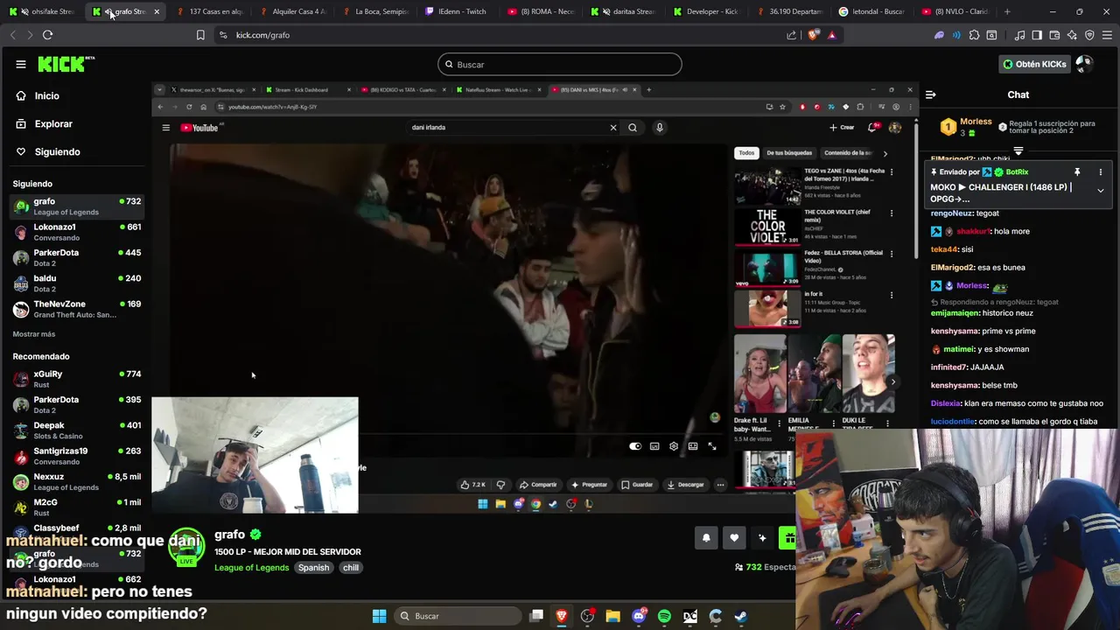Toggle follow heart for grafo
This screenshot has width=1120, height=630.
tap(734, 538)
